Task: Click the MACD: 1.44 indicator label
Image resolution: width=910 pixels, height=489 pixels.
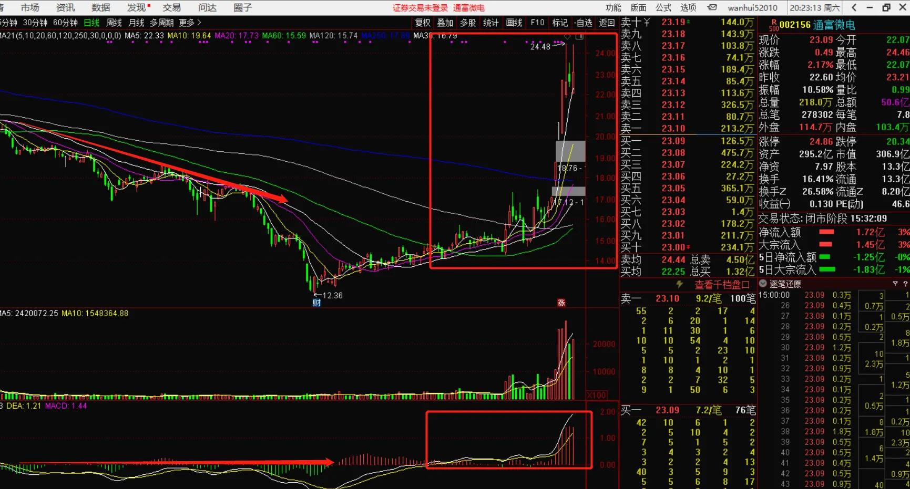Action: pyautogui.click(x=66, y=406)
